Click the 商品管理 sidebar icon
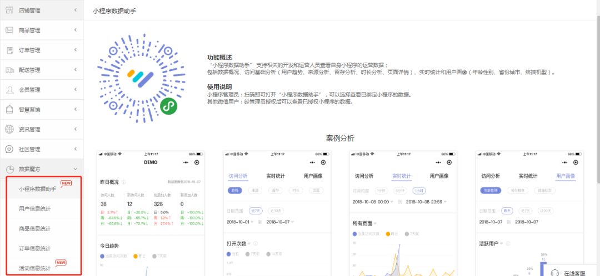600x276 pixels. pyautogui.click(x=9, y=30)
